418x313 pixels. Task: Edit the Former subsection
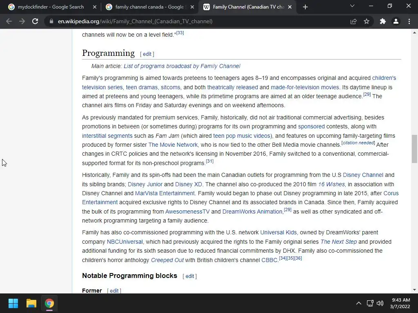(114, 291)
